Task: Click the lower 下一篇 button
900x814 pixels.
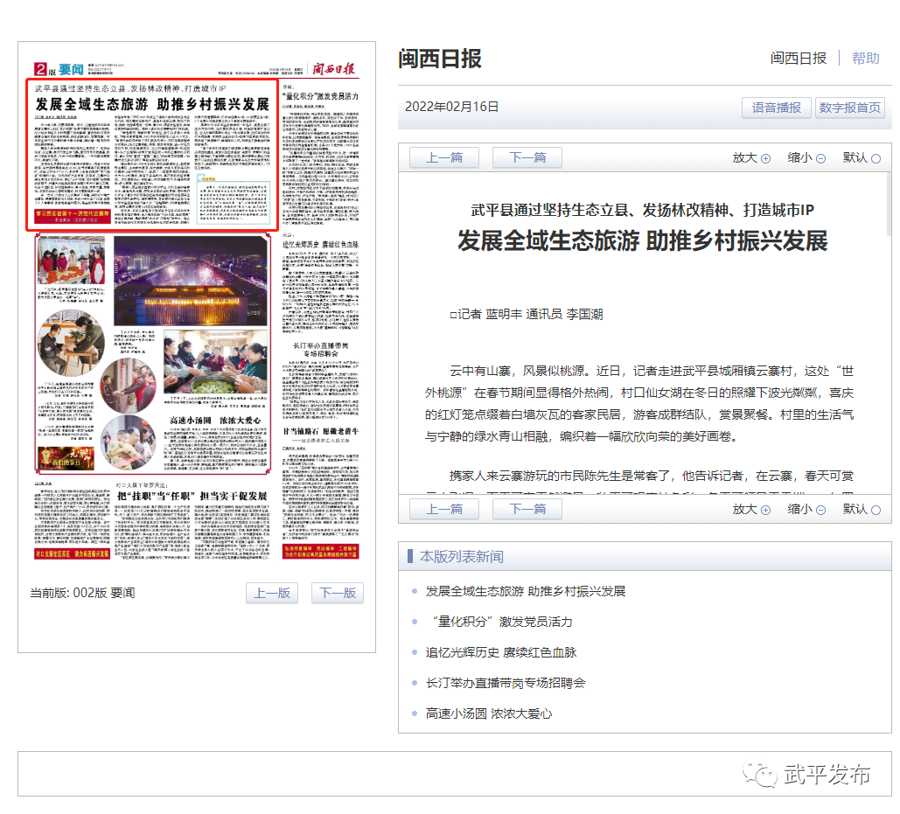Action: click(527, 509)
